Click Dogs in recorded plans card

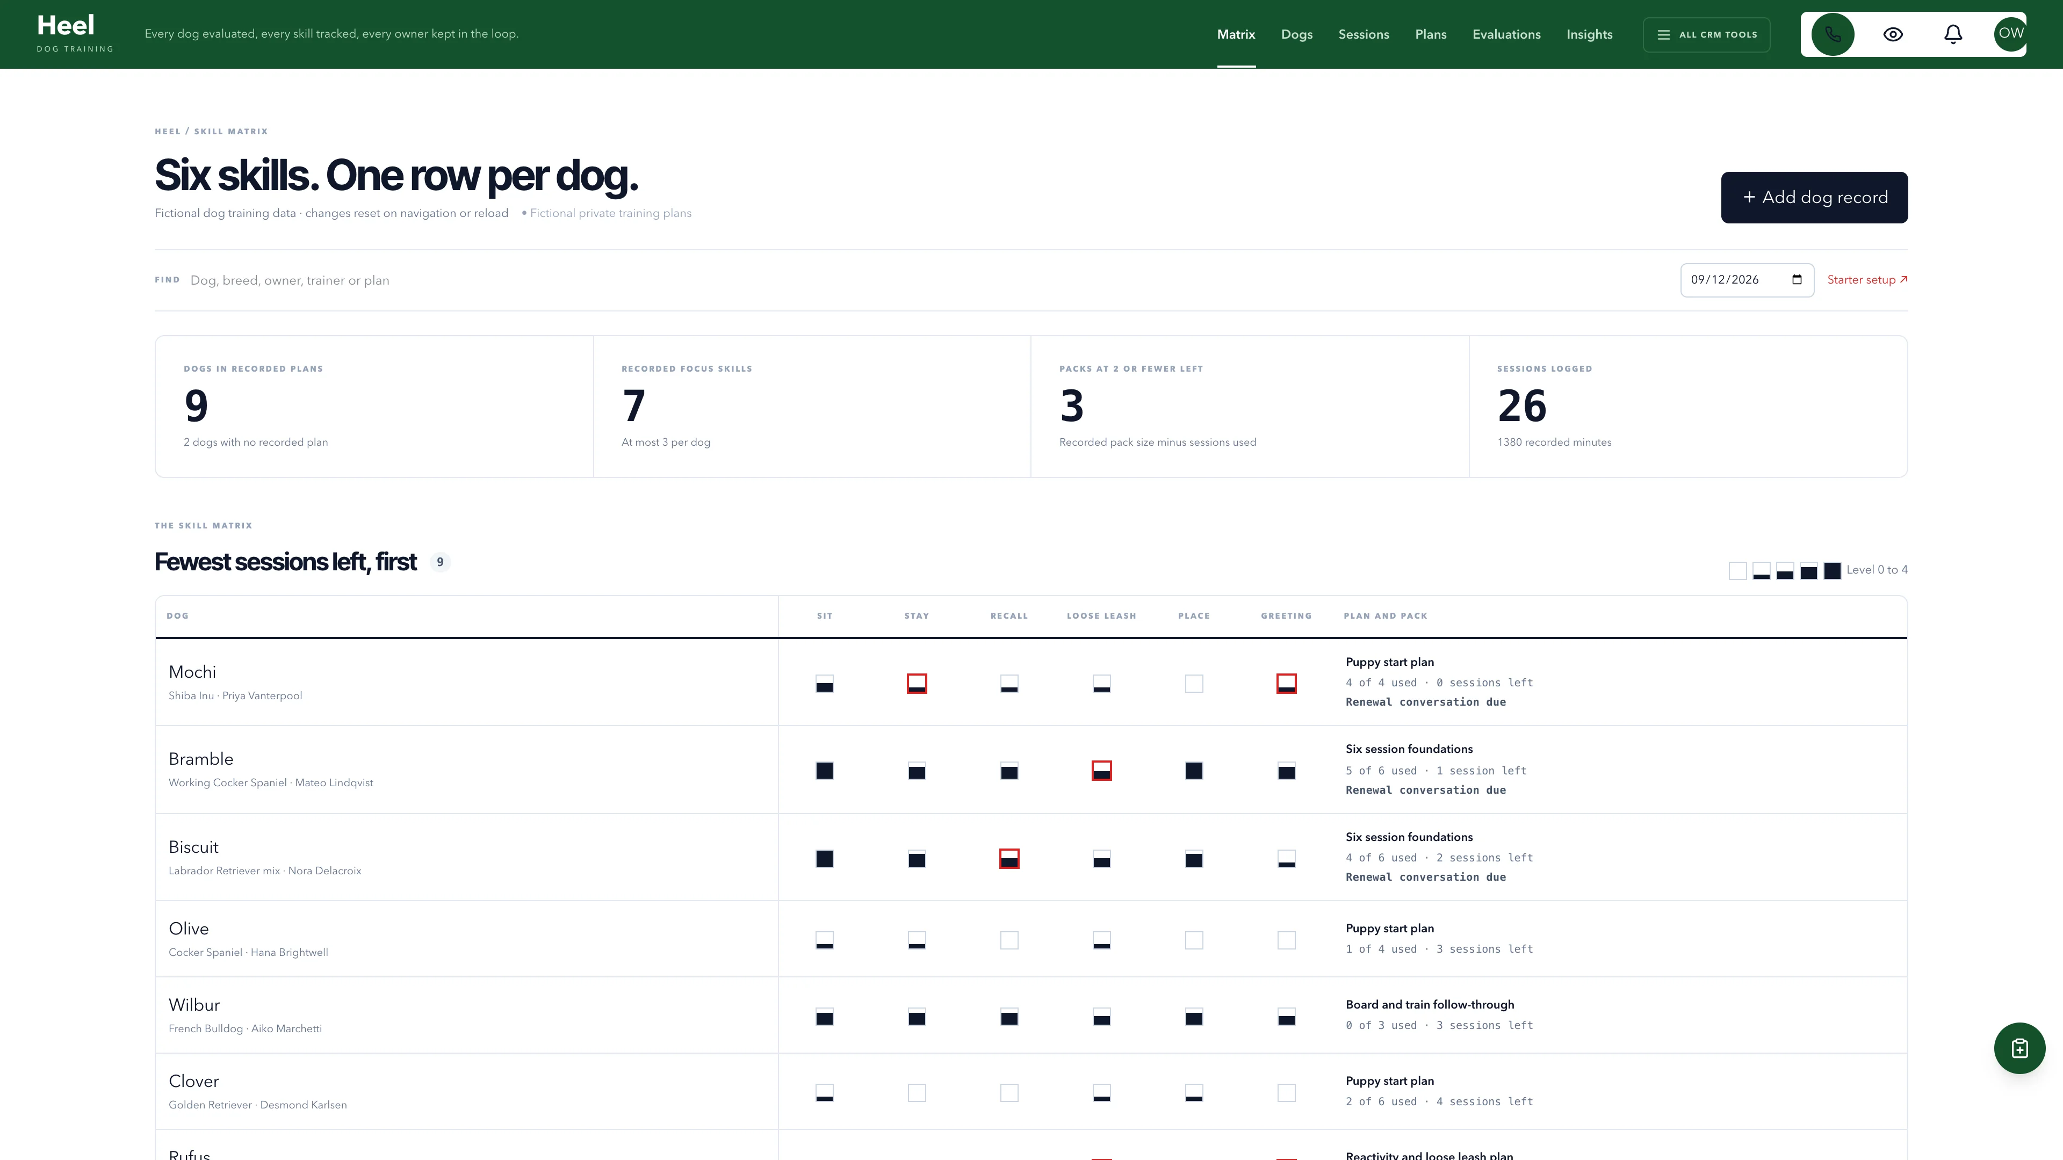[x=374, y=407]
